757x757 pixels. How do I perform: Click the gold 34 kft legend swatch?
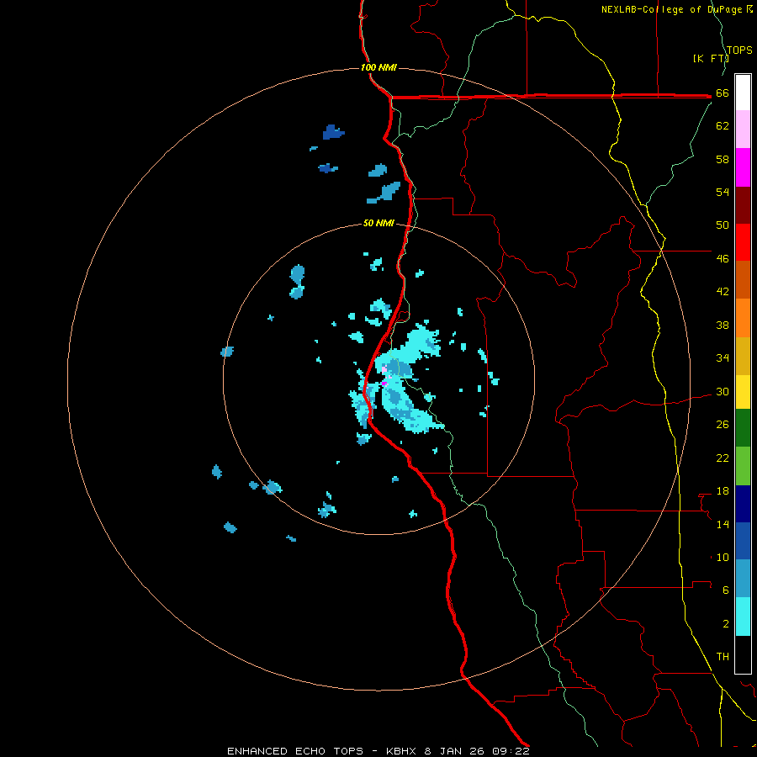(743, 356)
